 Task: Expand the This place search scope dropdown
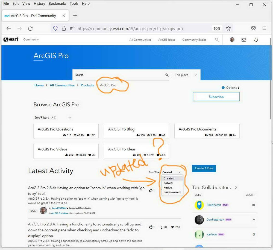(x=186, y=75)
